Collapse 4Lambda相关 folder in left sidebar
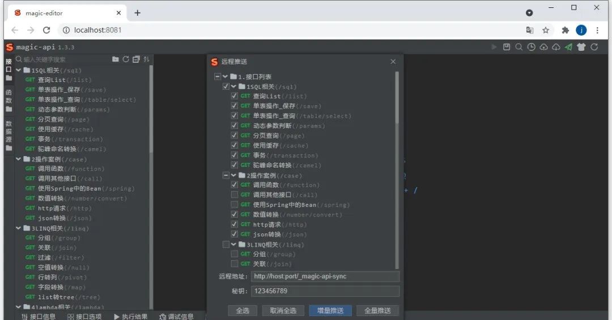The image size is (612, 320). tap(18, 307)
